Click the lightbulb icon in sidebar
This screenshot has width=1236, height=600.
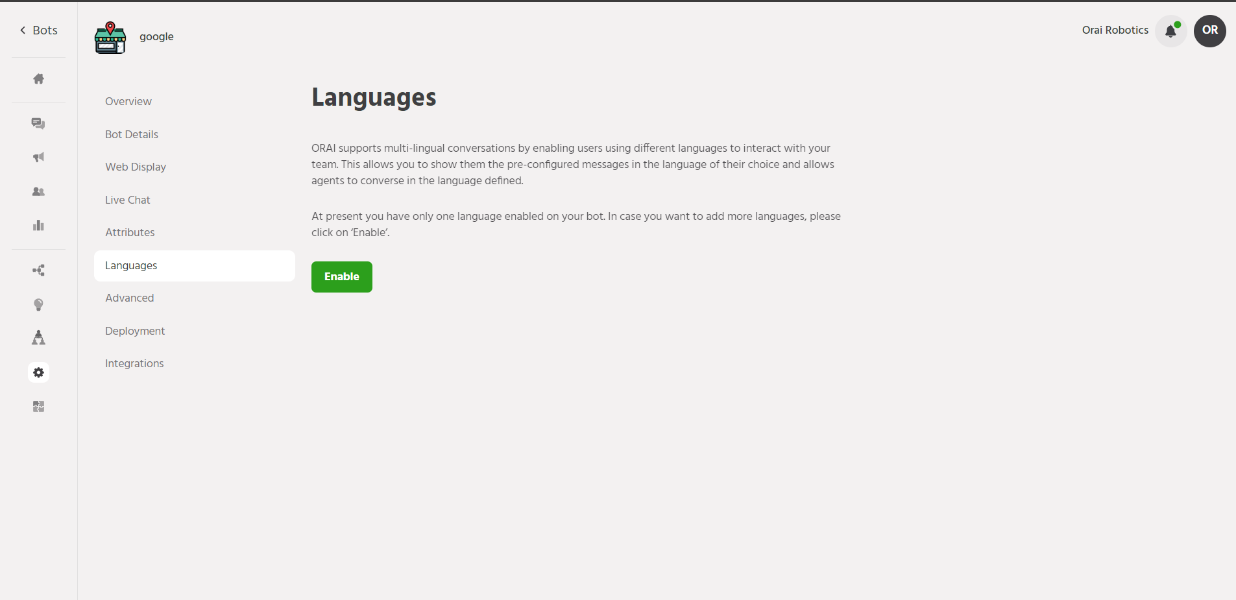tap(38, 304)
